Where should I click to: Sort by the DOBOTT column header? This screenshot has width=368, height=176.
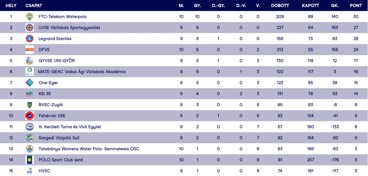[x=280, y=6]
